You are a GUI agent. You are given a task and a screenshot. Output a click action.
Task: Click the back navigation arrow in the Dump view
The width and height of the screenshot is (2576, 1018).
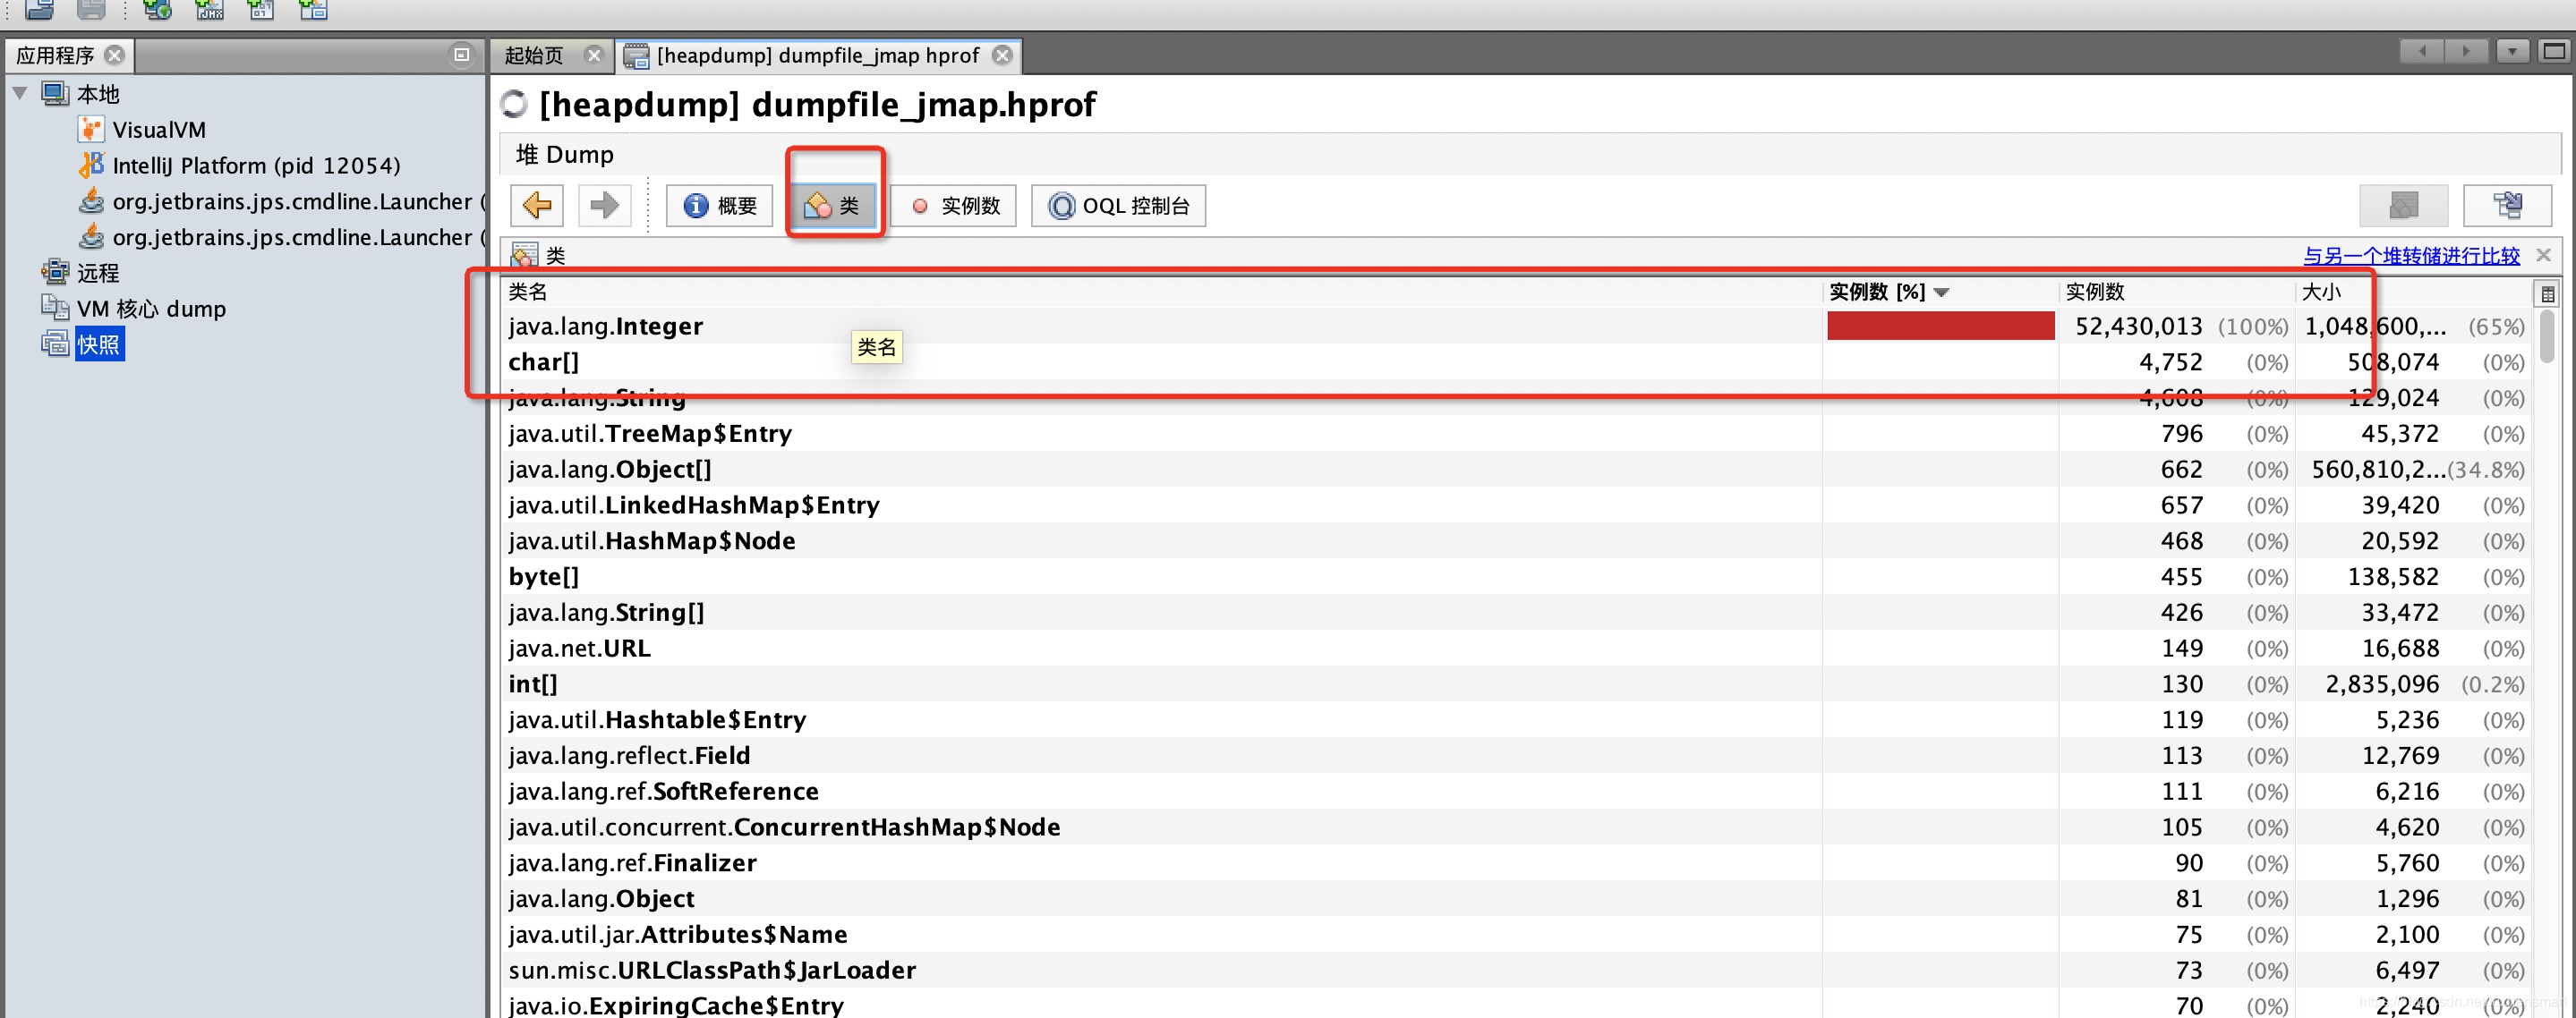[537, 205]
